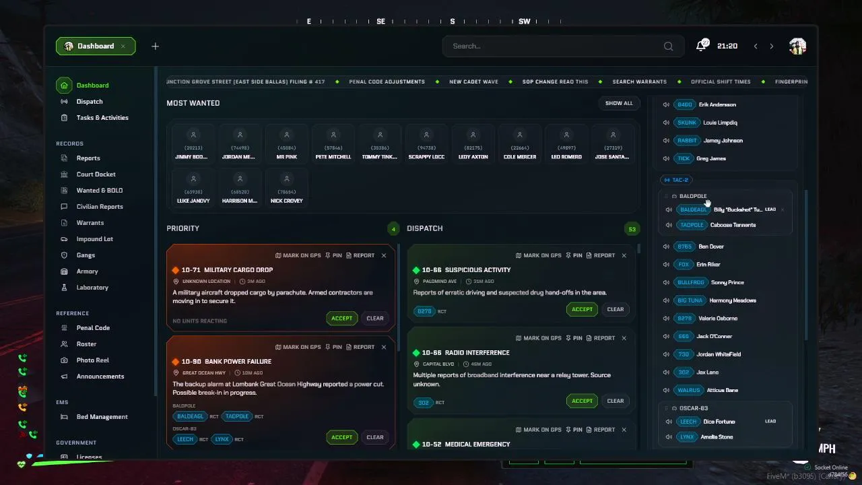Toggle speaker icon for Jamey Johnson

(x=666, y=141)
